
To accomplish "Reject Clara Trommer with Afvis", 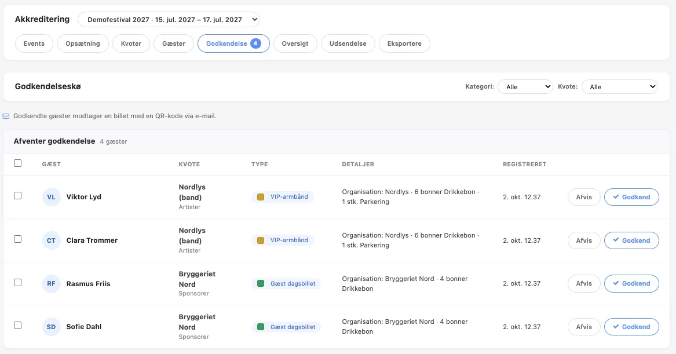I will (x=584, y=240).
